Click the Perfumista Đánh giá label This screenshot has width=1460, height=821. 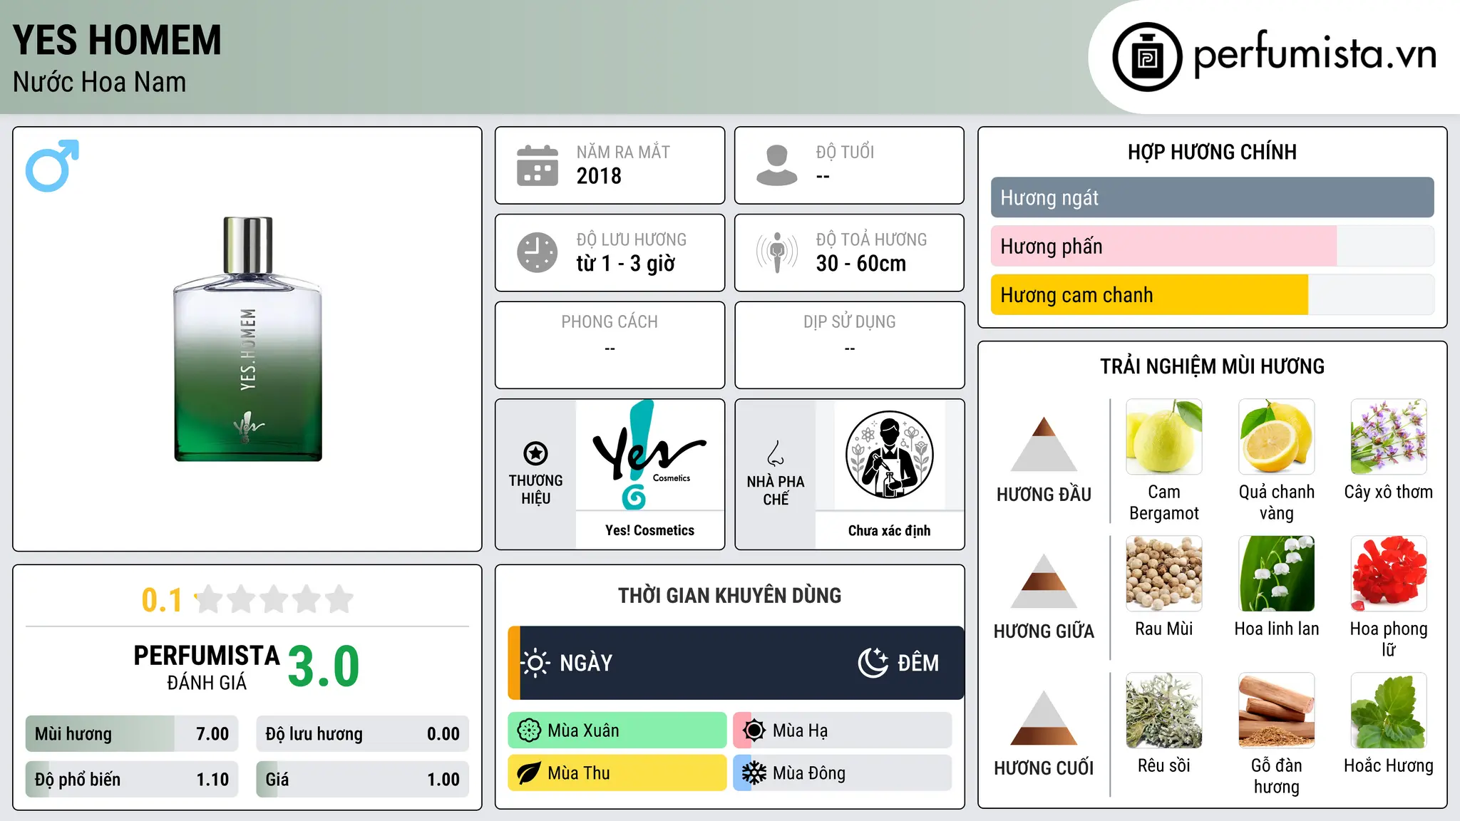(x=207, y=667)
